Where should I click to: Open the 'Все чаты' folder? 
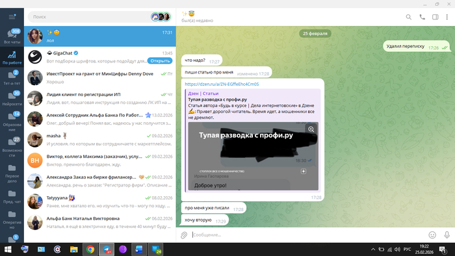(x=12, y=36)
